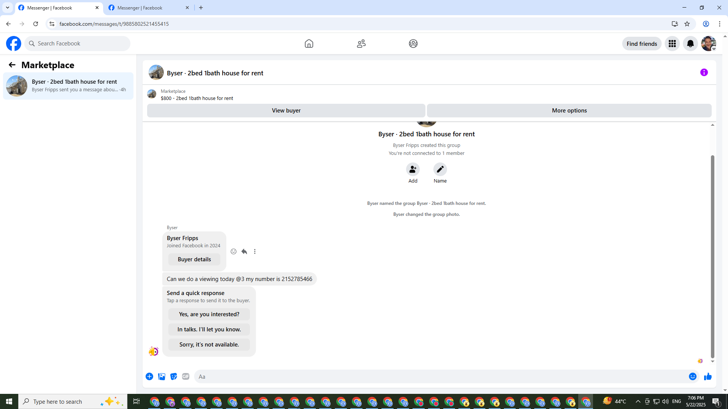Select the message "Can we do a viewing today"
728x409 pixels.
coord(240,279)
